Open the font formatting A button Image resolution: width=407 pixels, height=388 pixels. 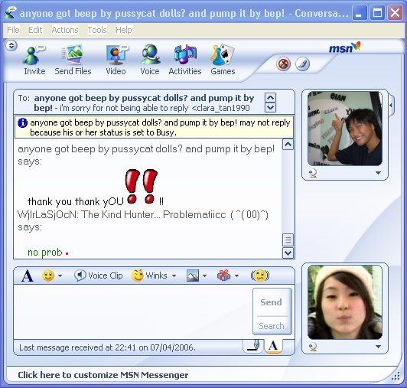[28, 276]
